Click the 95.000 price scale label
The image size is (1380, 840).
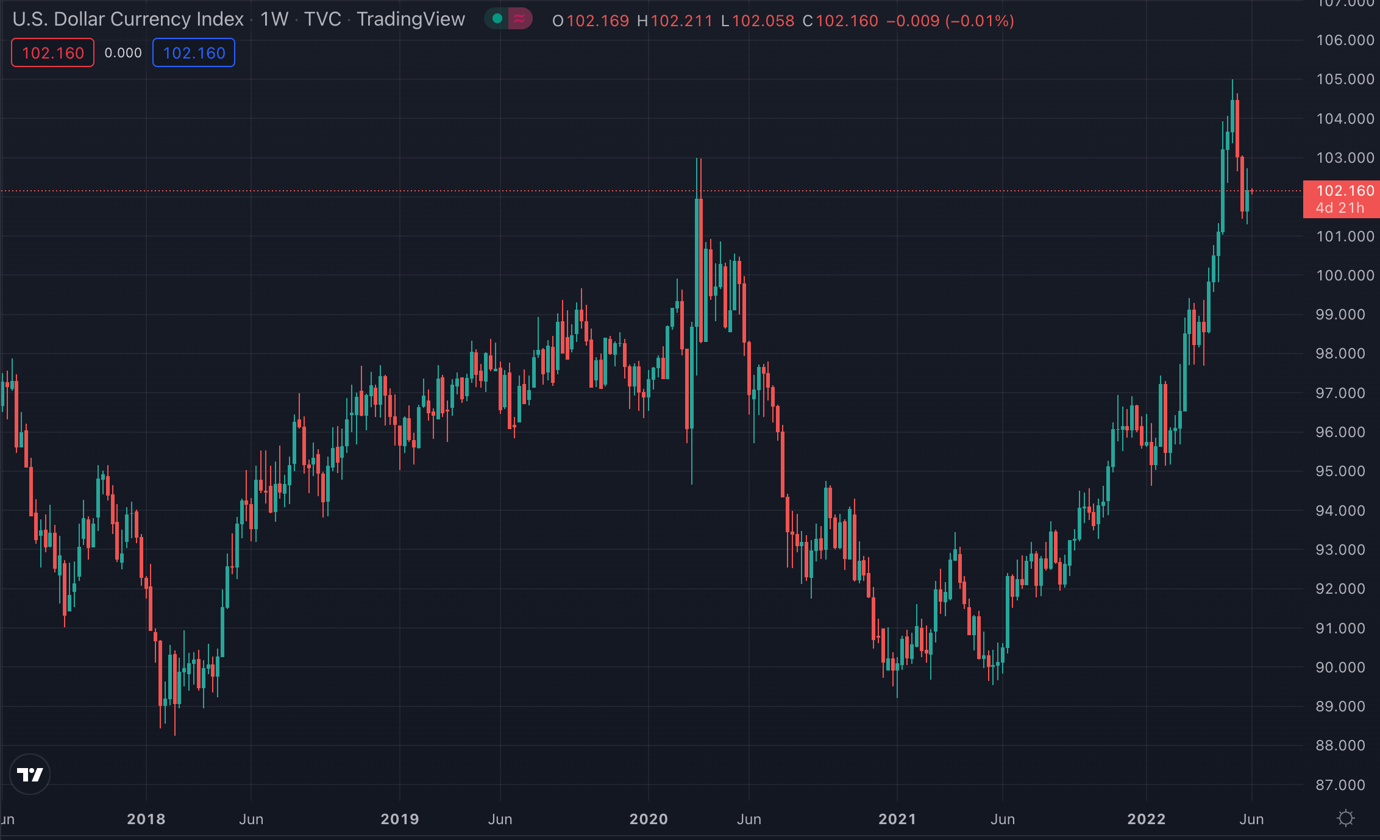click(x=1340, y=471)
